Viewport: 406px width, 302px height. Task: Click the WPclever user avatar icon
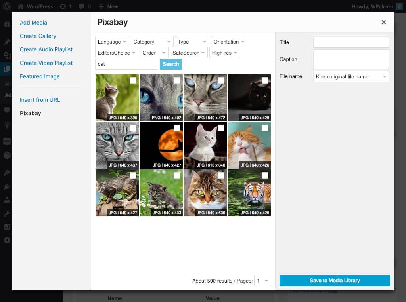pos(399,6)
